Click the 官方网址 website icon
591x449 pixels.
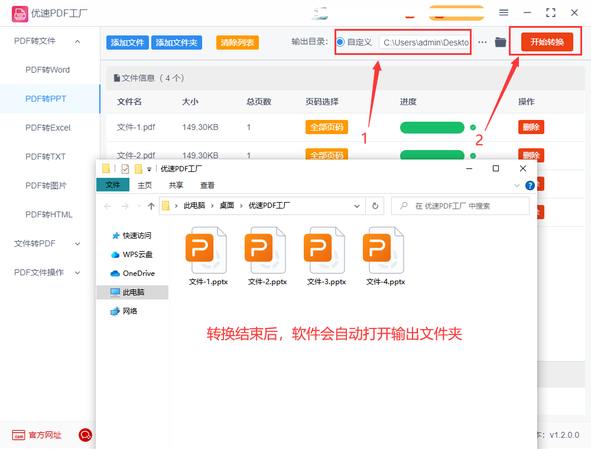tap(18, 435)
